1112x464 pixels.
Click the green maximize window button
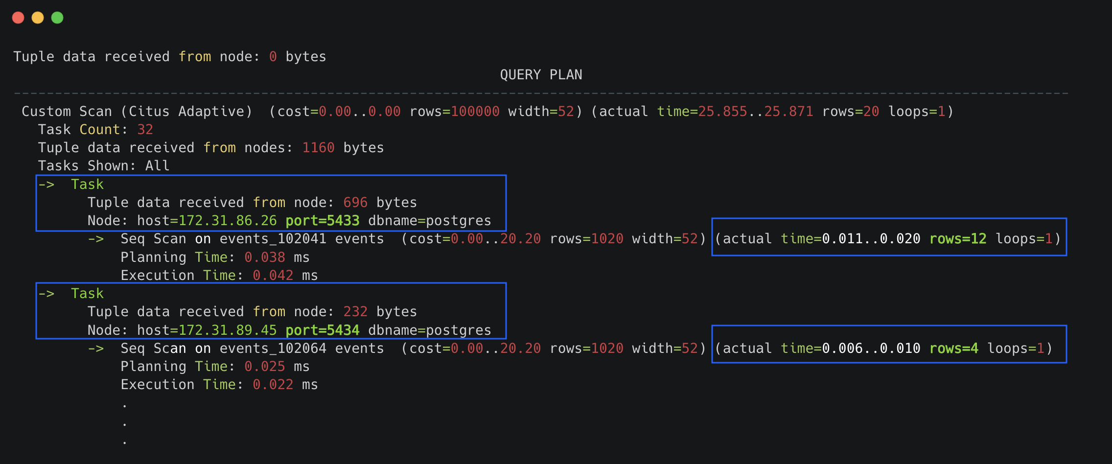pyautogui.click(x=57, y=18)
